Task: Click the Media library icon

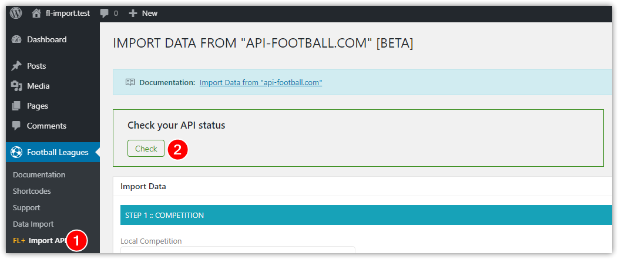Action: point(16,86)
